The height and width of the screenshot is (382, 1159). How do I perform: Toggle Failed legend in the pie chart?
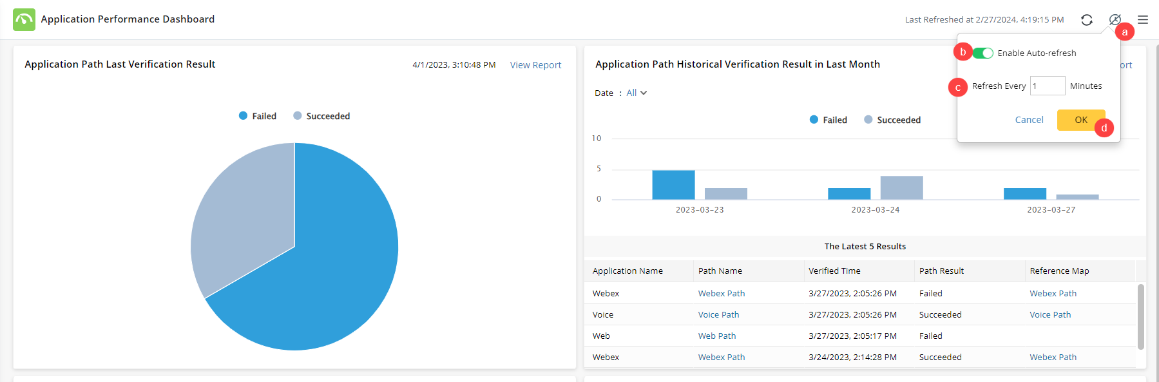coord(258,116)
